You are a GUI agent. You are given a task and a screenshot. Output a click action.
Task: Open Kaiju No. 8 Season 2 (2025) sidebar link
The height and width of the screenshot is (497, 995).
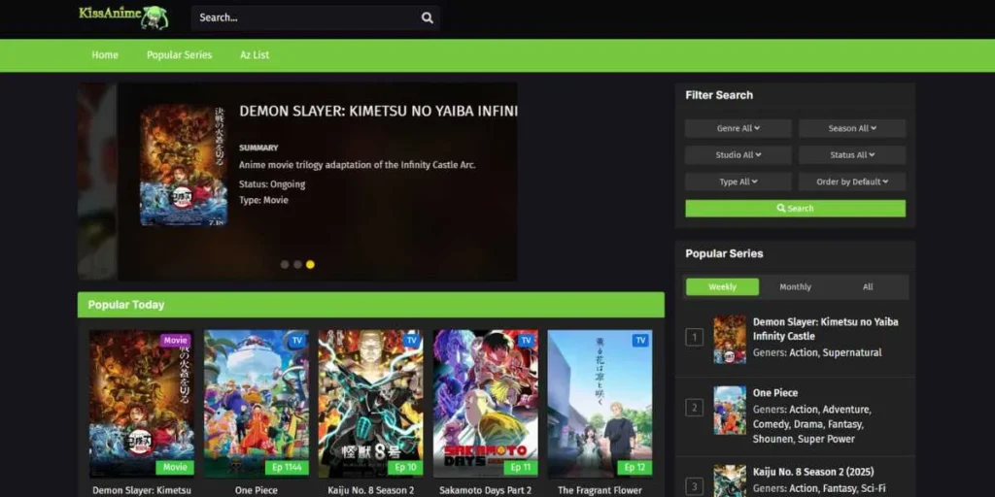(x=813, y=472)
